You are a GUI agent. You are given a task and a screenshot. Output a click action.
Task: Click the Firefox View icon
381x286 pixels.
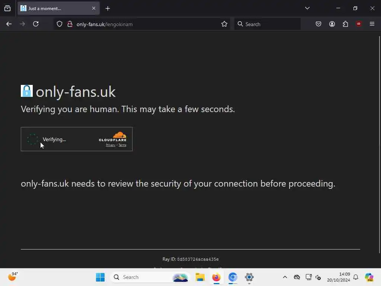7,8
